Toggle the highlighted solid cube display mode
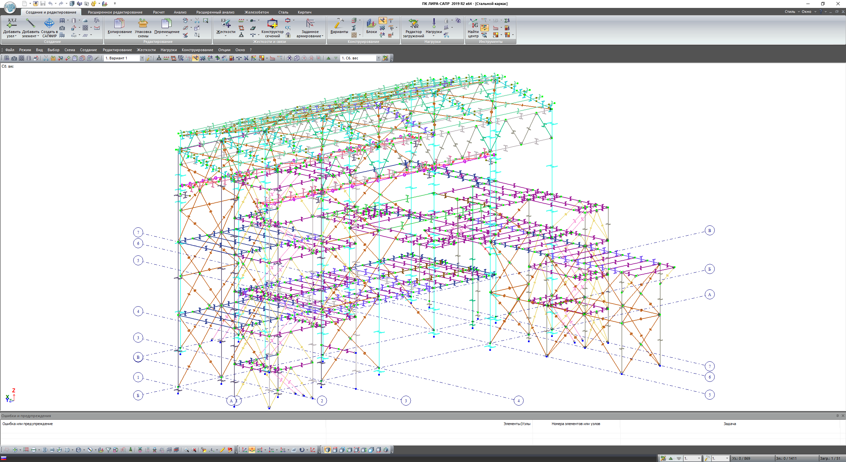 tap(327, 450)
